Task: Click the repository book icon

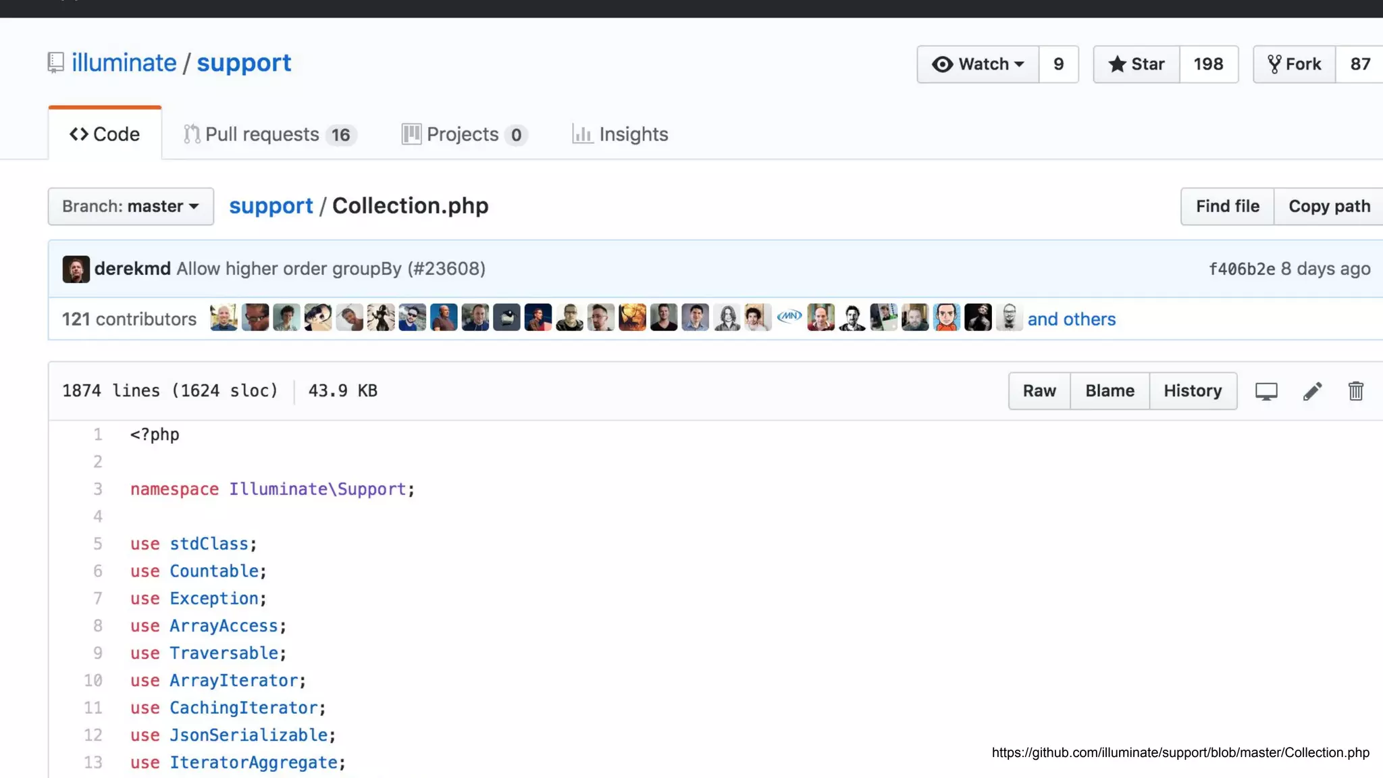Action: 55,63
